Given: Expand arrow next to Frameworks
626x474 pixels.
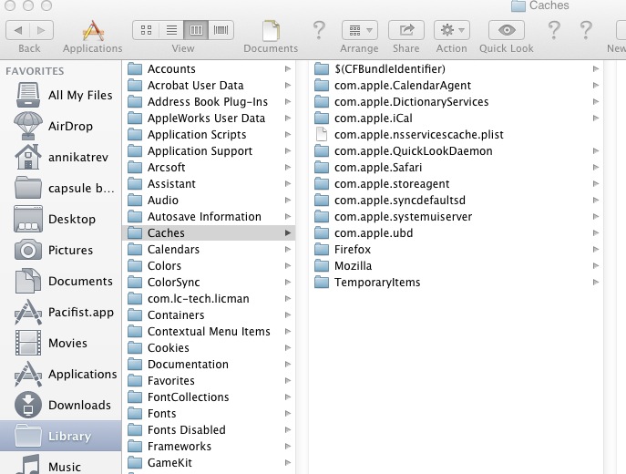Looking at the screenshot, I should [x=287, y=446].
